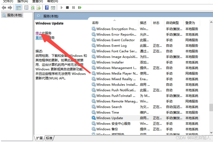Select the Windows Update service row
213x142 pixels.
145,118
